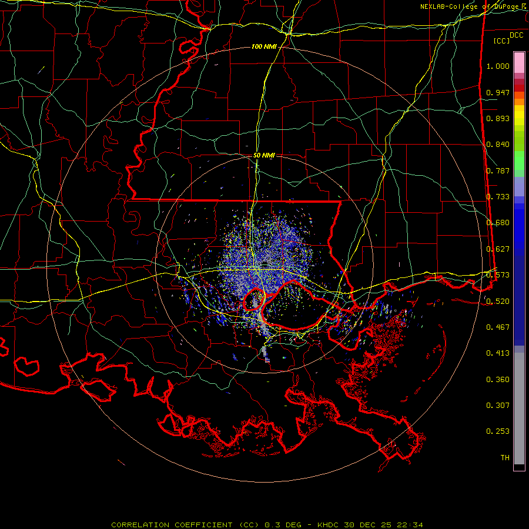
Task: Click the 0.893 legend value
Action: pyautogui.click(x=498, y=118)
